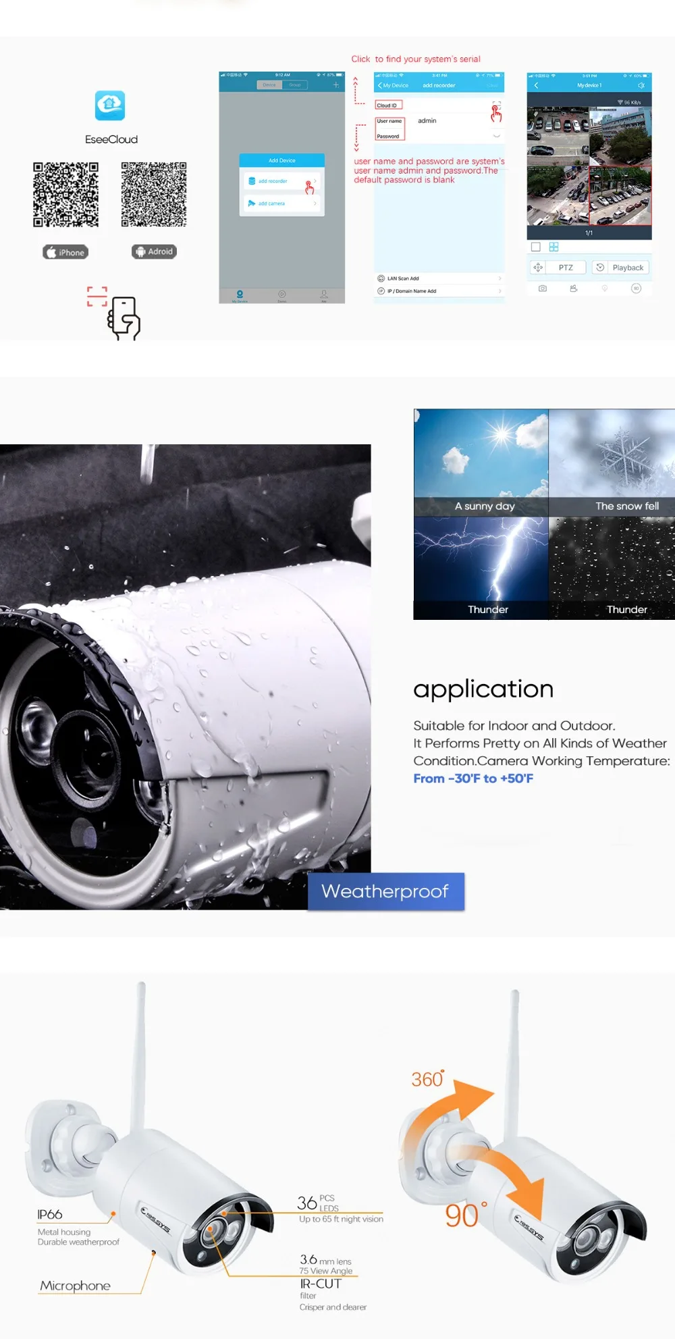The image size is (675, 1339).
Task: Click the Password field
Action: coord(439,136)
